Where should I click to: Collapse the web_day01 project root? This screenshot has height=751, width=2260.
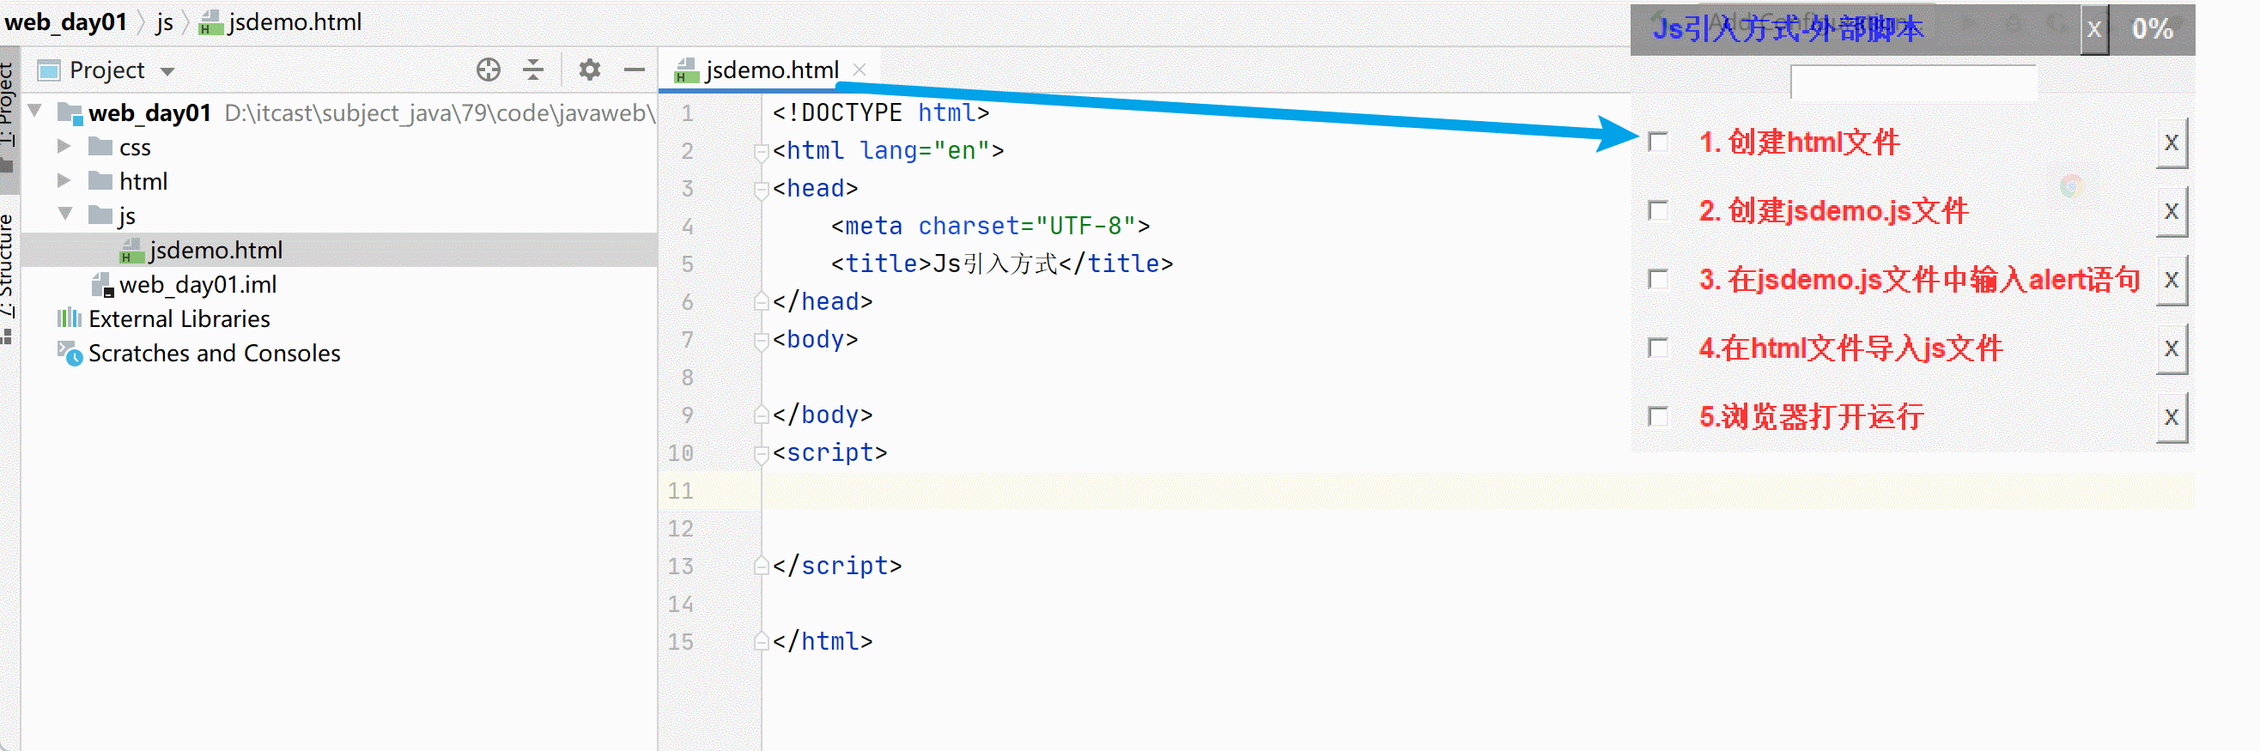[x=35, y=112]
